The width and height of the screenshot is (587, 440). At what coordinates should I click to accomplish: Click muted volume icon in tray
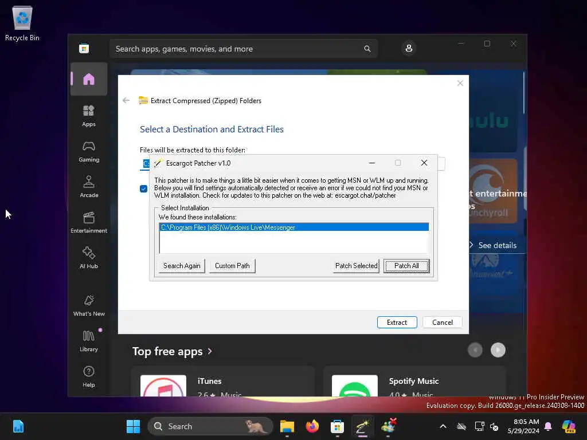pyautogui.click(x=494, y=426)
